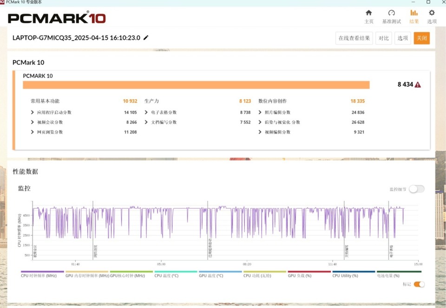Click the PCMark 10 logo
The image size is (446, 308).
pyautogui.click(x=57, y=18)
